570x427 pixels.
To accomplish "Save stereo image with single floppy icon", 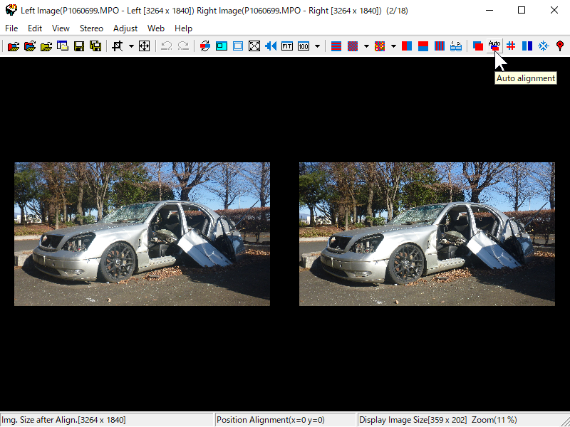I will point(79,46).
